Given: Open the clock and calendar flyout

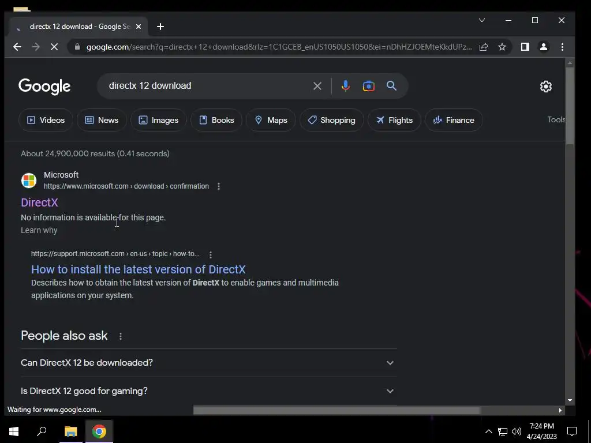Looking at the screenshot, I should click(x=541, y=431).
